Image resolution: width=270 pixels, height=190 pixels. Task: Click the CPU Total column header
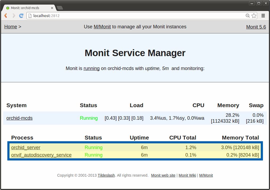coord(183,138)
